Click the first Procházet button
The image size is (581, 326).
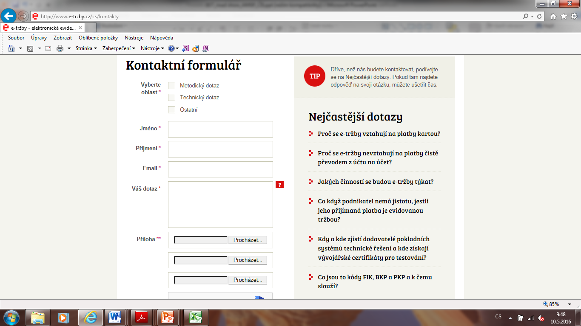click(x=248, y=240)
